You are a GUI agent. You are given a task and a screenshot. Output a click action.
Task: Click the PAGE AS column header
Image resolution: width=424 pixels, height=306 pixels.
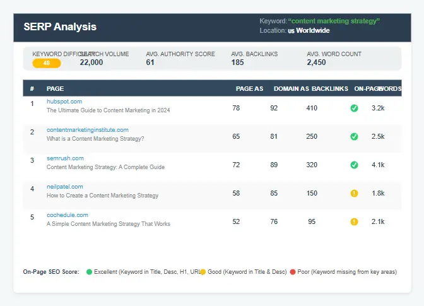(x=249, y=89)
